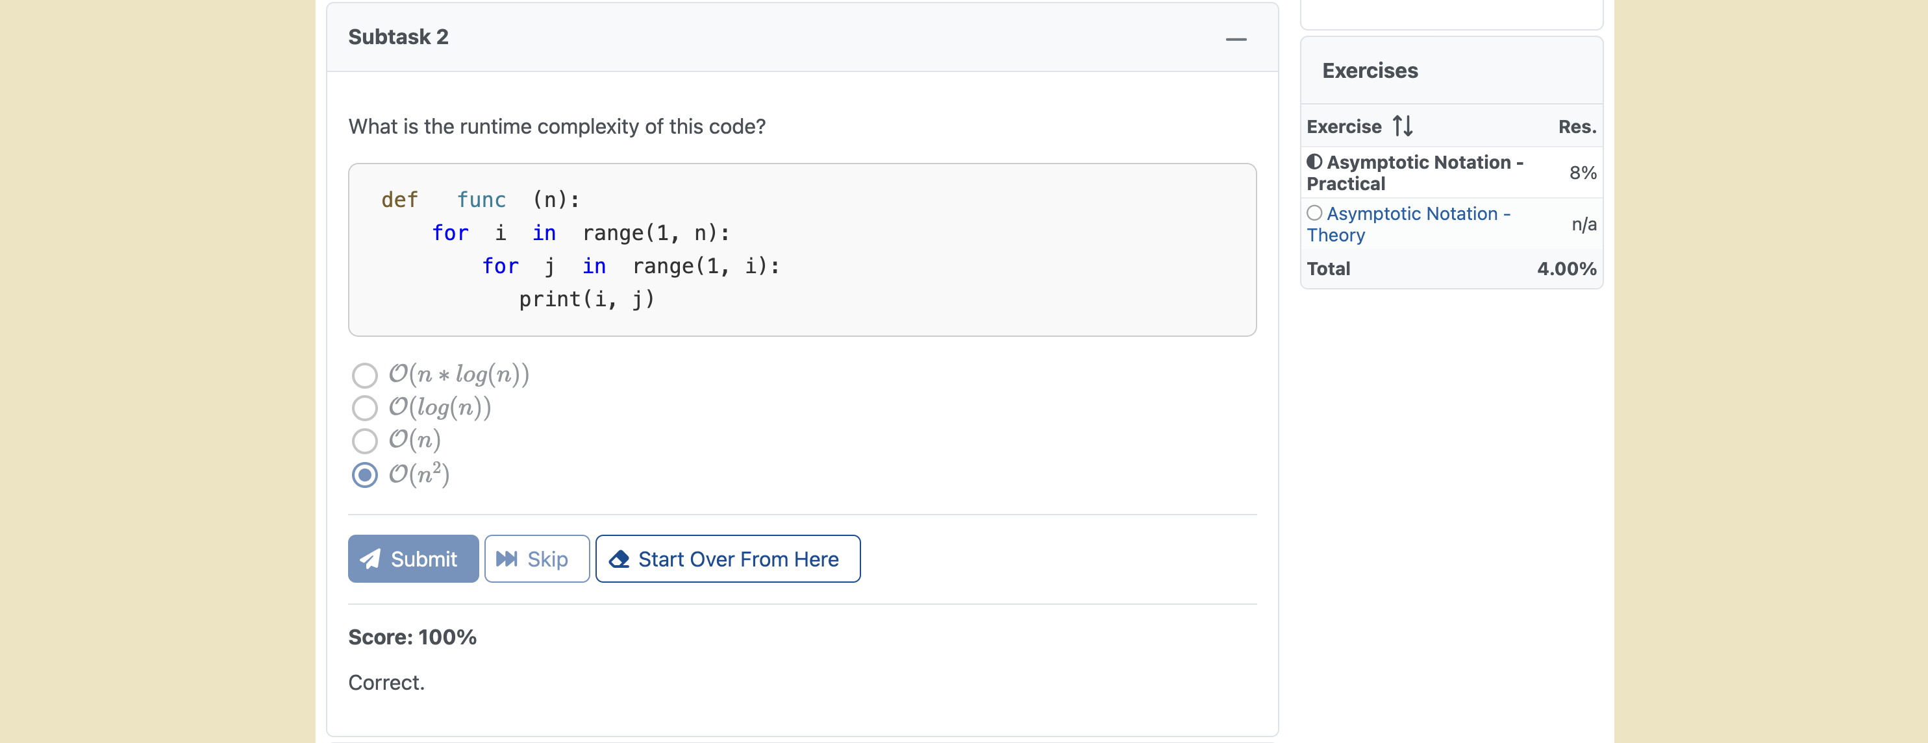This screenshot has width=1928, height=743.
Task: Submit the selected answer
Action: (413, 558)
